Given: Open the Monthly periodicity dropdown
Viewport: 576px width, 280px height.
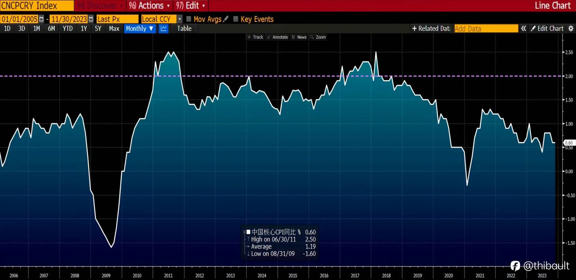Looking at the screenshot, I should point(140,28).
